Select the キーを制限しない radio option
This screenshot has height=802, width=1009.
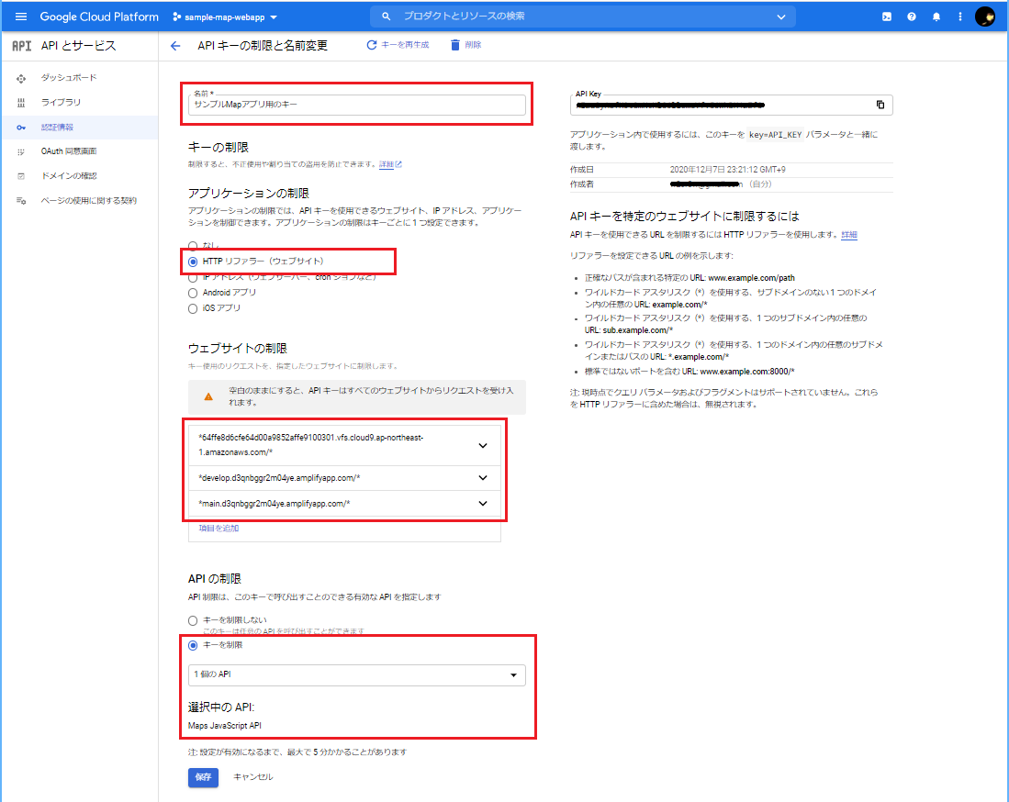pos(193,620)
